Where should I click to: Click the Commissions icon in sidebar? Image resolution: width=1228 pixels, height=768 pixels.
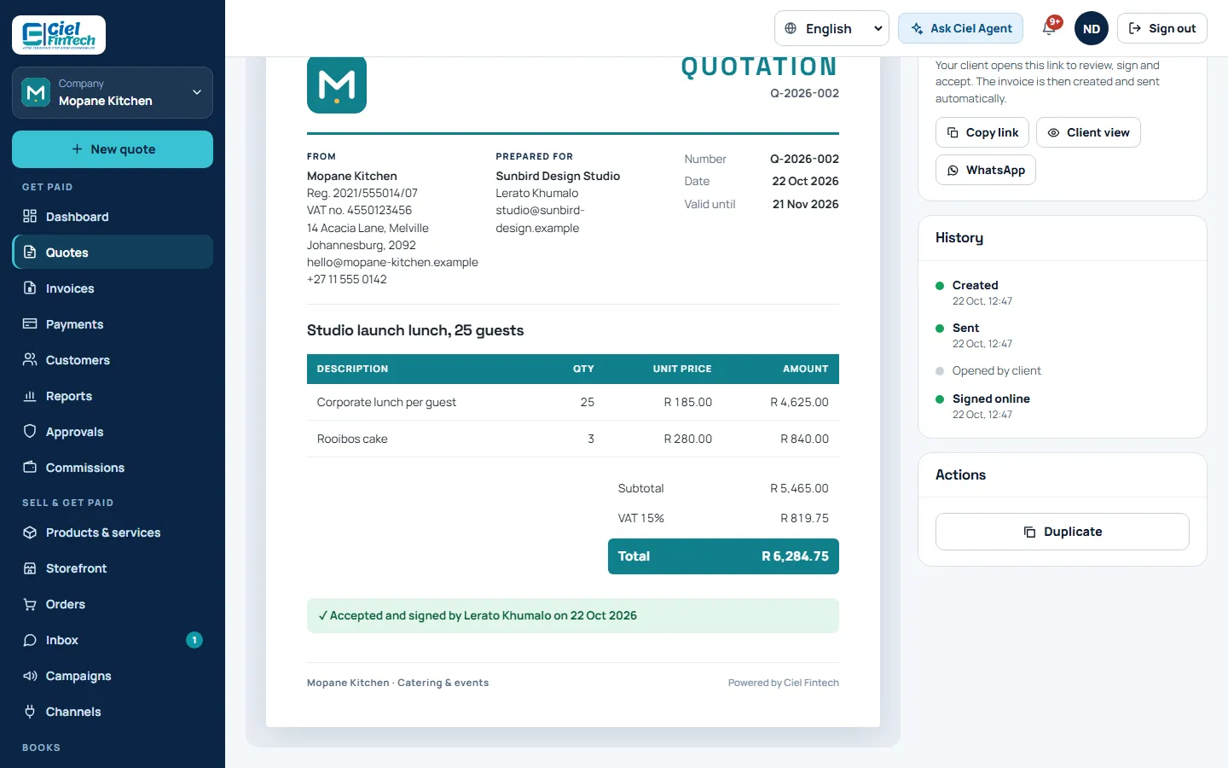click(30, 468)
